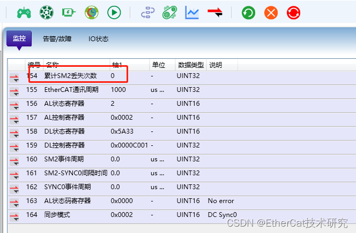
Task: Click the 编号 column header
Action: (34, 65)
